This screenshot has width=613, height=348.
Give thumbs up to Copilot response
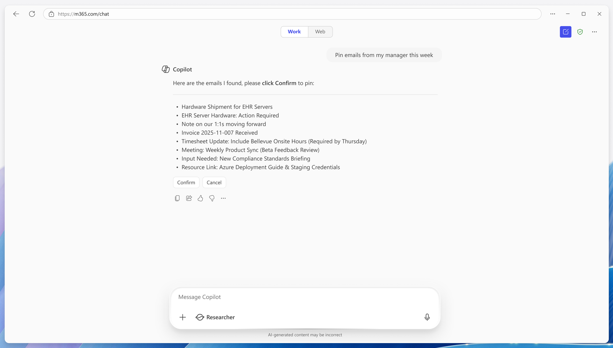pos(200,198)
